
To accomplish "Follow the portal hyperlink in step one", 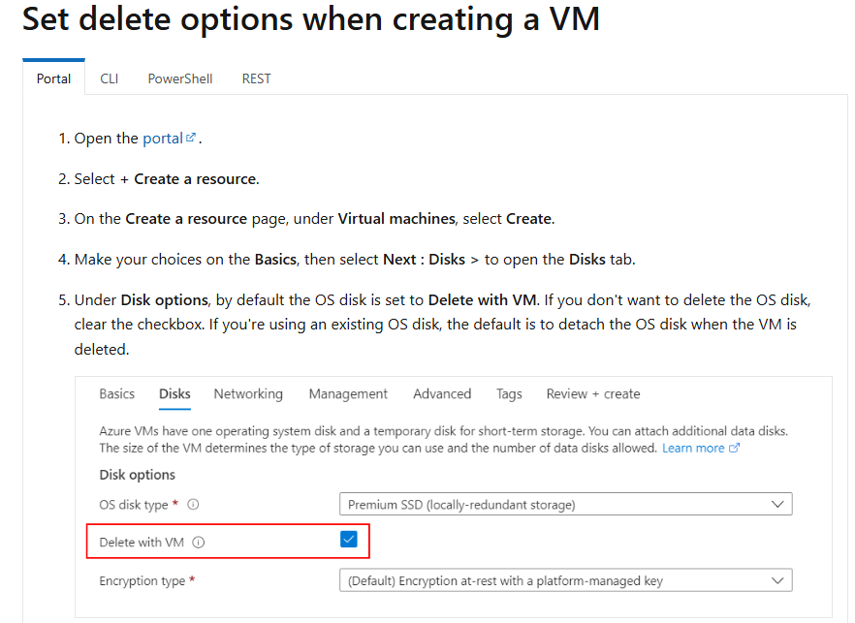I will tap(163, 139).
